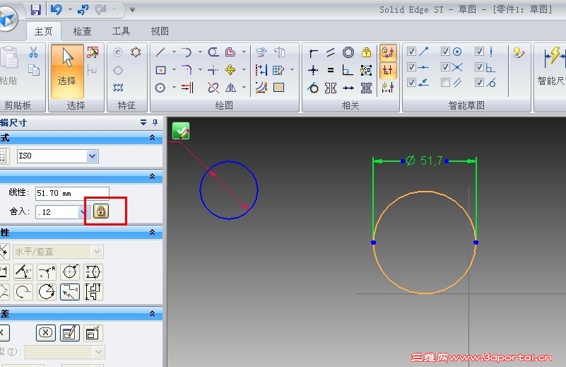The image size is (566, 367).
Task: Activate the 选择 arrow tool button
Action: (x=67, y=71)
